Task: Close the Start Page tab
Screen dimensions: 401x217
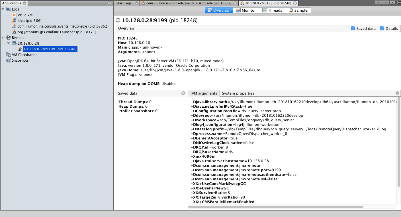Action: point(136,3)
